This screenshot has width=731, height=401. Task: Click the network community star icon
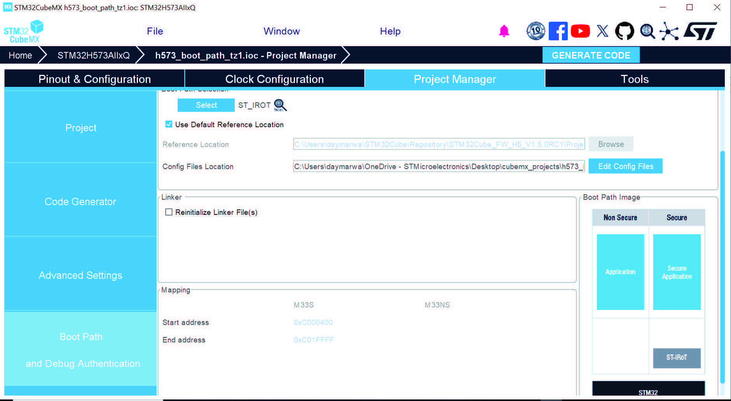[x=669, y=31]
